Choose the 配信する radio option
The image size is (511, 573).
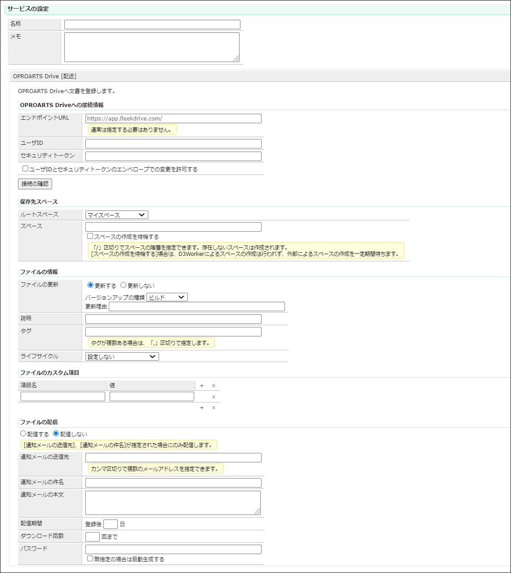(x=23, y=434)
